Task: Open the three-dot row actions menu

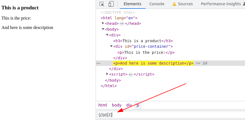Action: coord(98,63)
